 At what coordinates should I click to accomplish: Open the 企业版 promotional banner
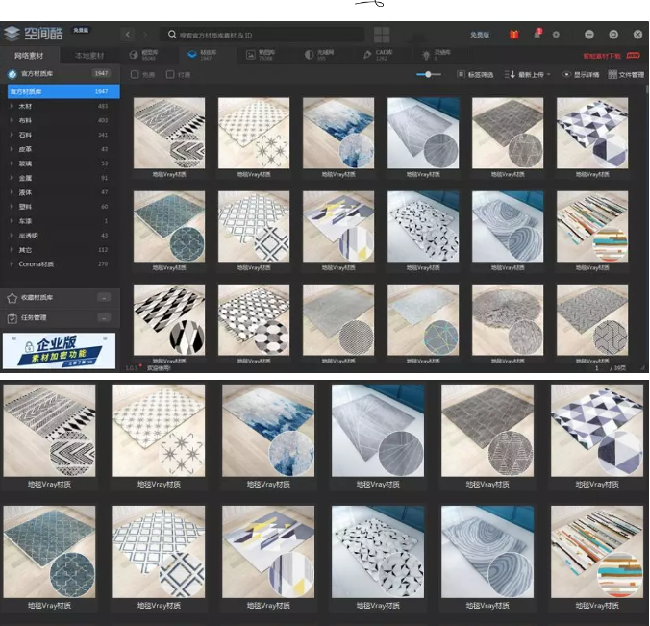pyautogui.click(x=59, y=351)
